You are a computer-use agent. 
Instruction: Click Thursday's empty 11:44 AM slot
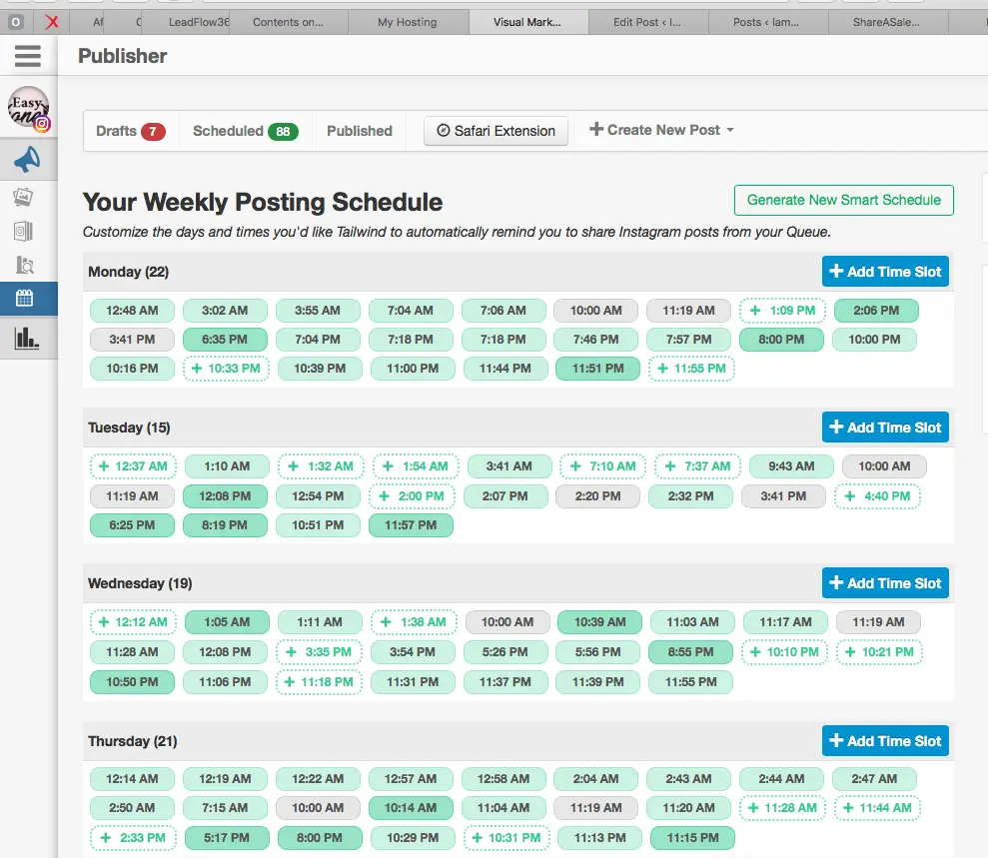(878, 808)
